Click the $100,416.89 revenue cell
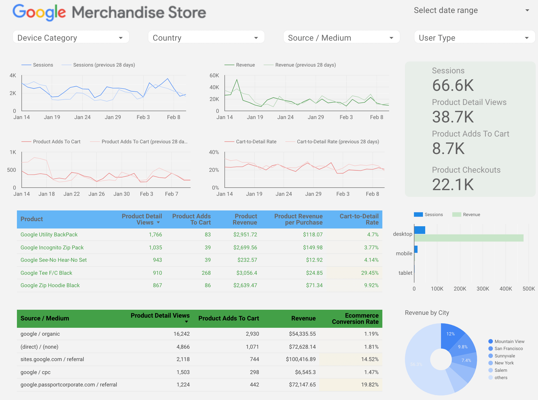This screenshot has height=400, width=538. pyautogui.click(x=301, y=359)
